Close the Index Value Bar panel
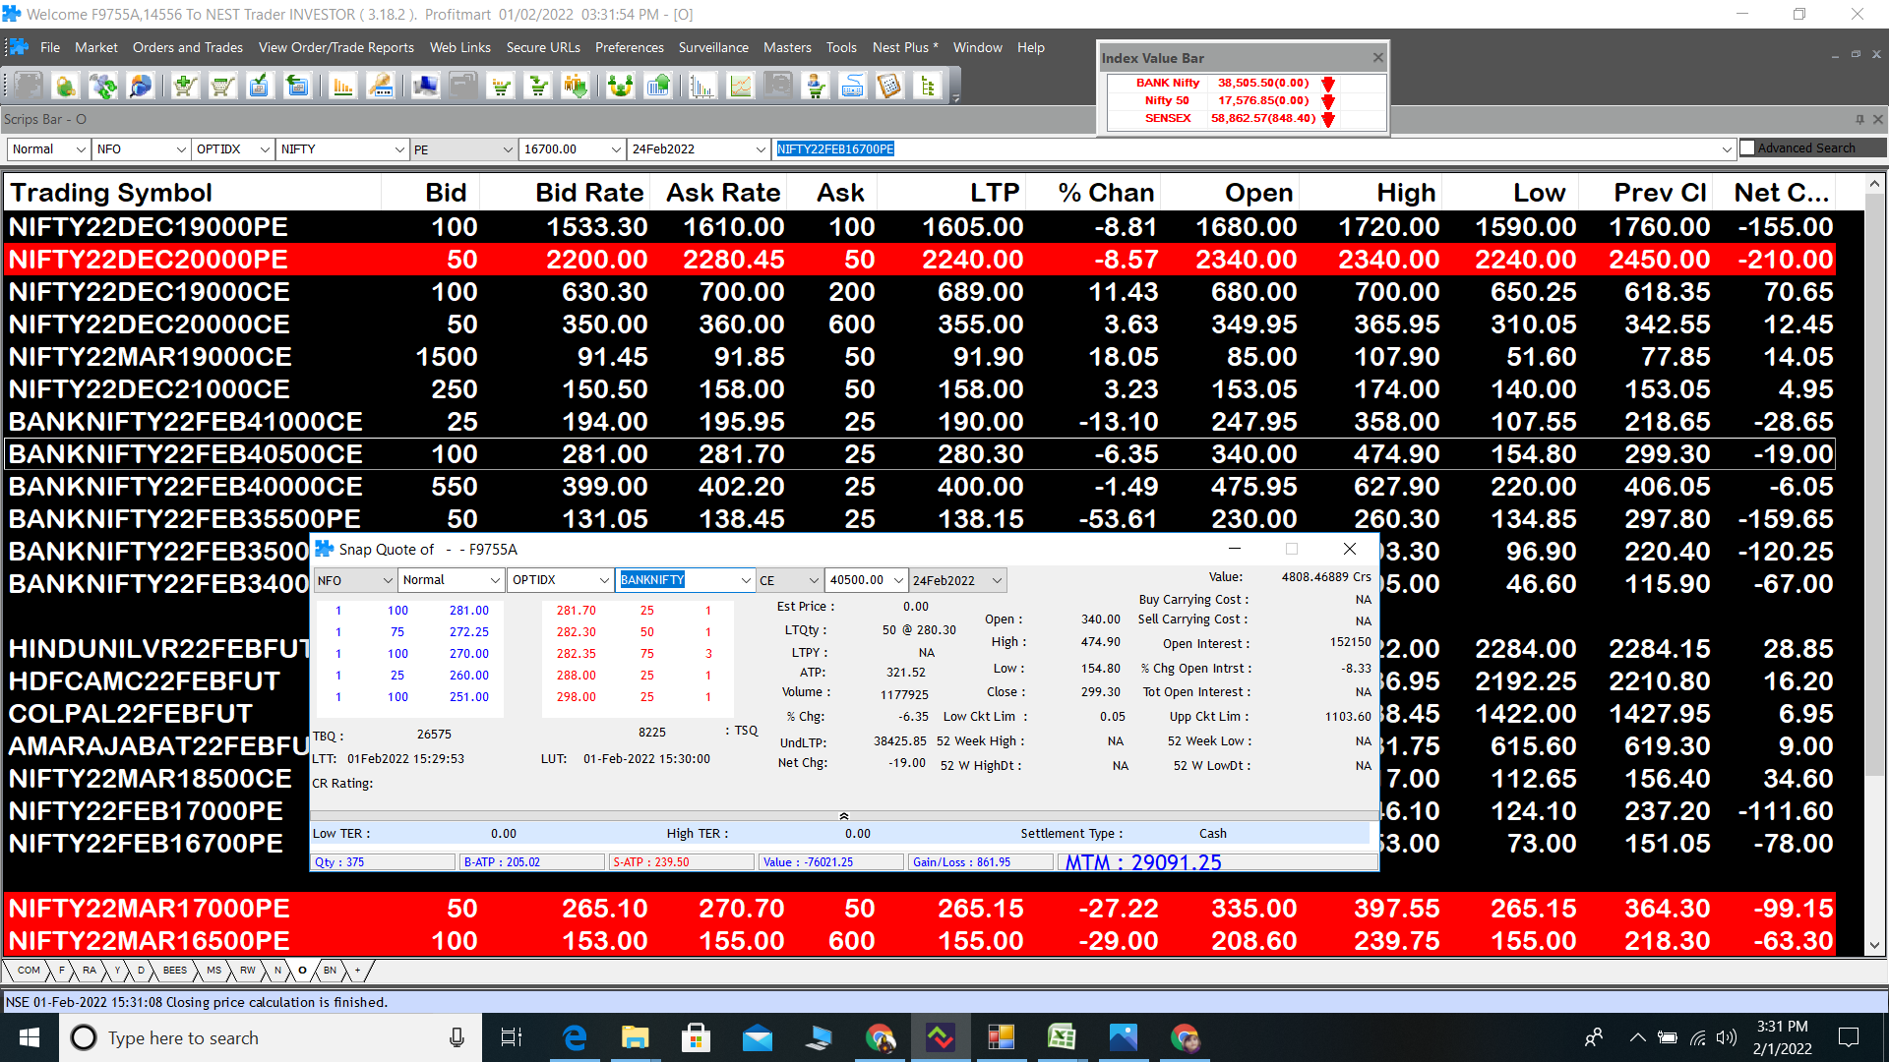Screen dimensions: 1889x1062 click(x=1377, y=58)
